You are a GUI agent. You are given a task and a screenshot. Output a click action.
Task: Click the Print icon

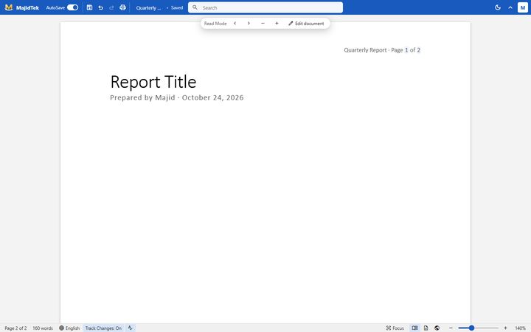pos(122,7)
